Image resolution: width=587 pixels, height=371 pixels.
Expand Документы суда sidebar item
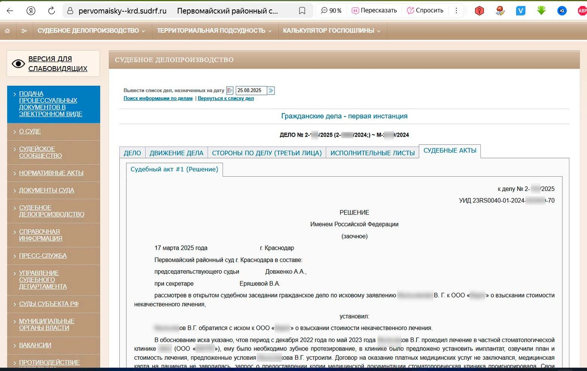point(46,190)
